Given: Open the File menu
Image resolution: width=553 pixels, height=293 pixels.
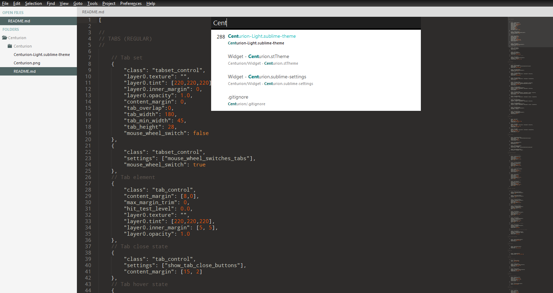Looking at the screenshot, I should click(x=5, y=3).
